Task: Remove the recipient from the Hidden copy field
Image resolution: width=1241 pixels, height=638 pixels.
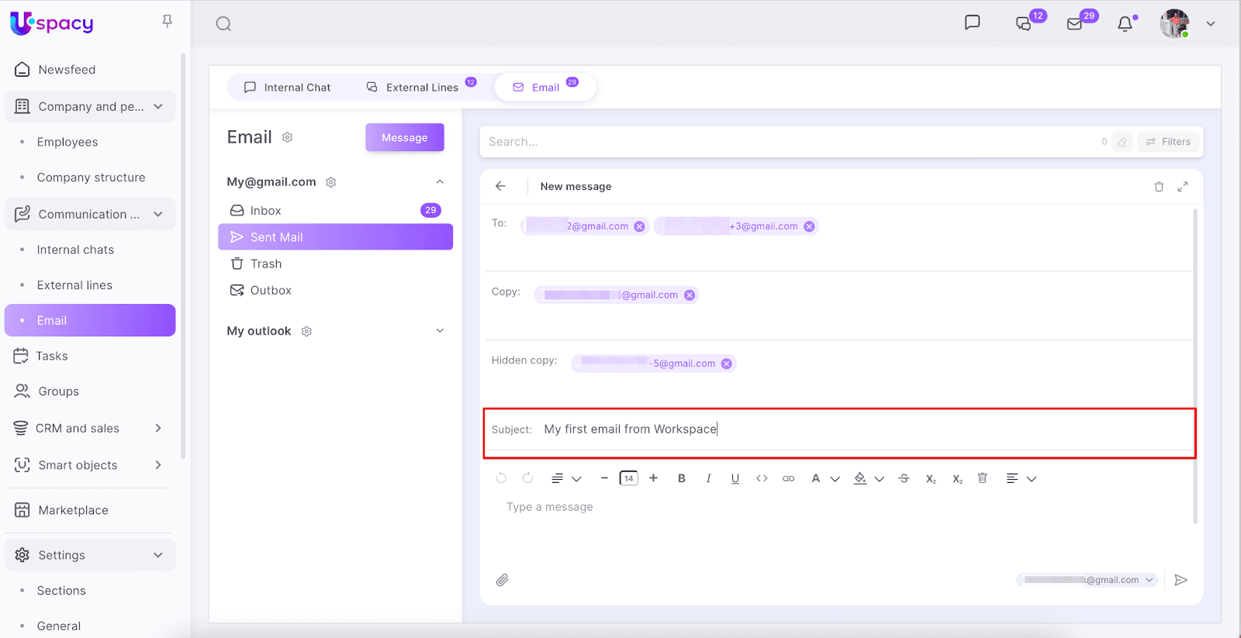Action: pyautogui.click(x=726, y=364)
